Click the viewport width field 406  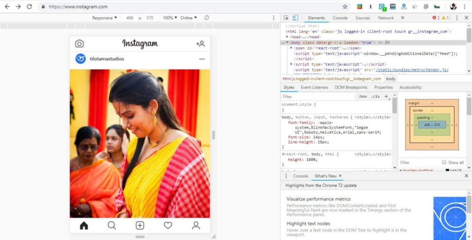[130, 18]
